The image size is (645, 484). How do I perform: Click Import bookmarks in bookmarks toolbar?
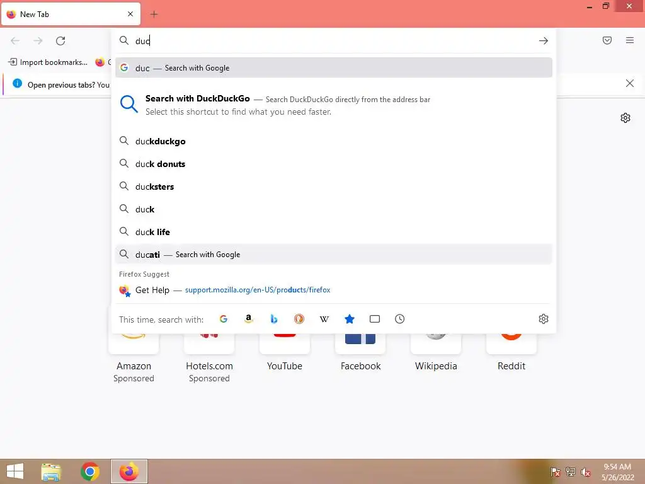[48, 62]
